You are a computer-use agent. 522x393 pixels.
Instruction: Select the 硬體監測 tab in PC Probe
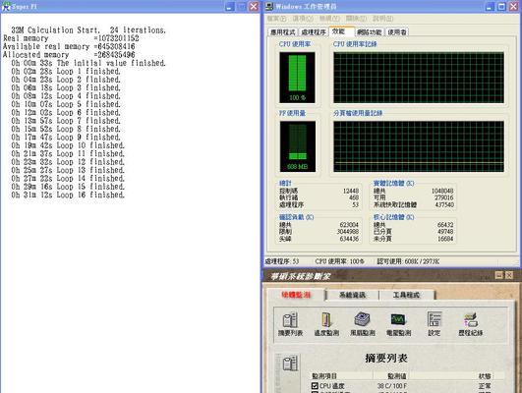(296, 295)
